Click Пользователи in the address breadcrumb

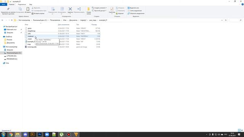55,20
